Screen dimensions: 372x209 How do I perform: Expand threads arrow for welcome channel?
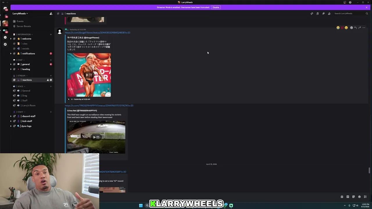coord(11,39)
